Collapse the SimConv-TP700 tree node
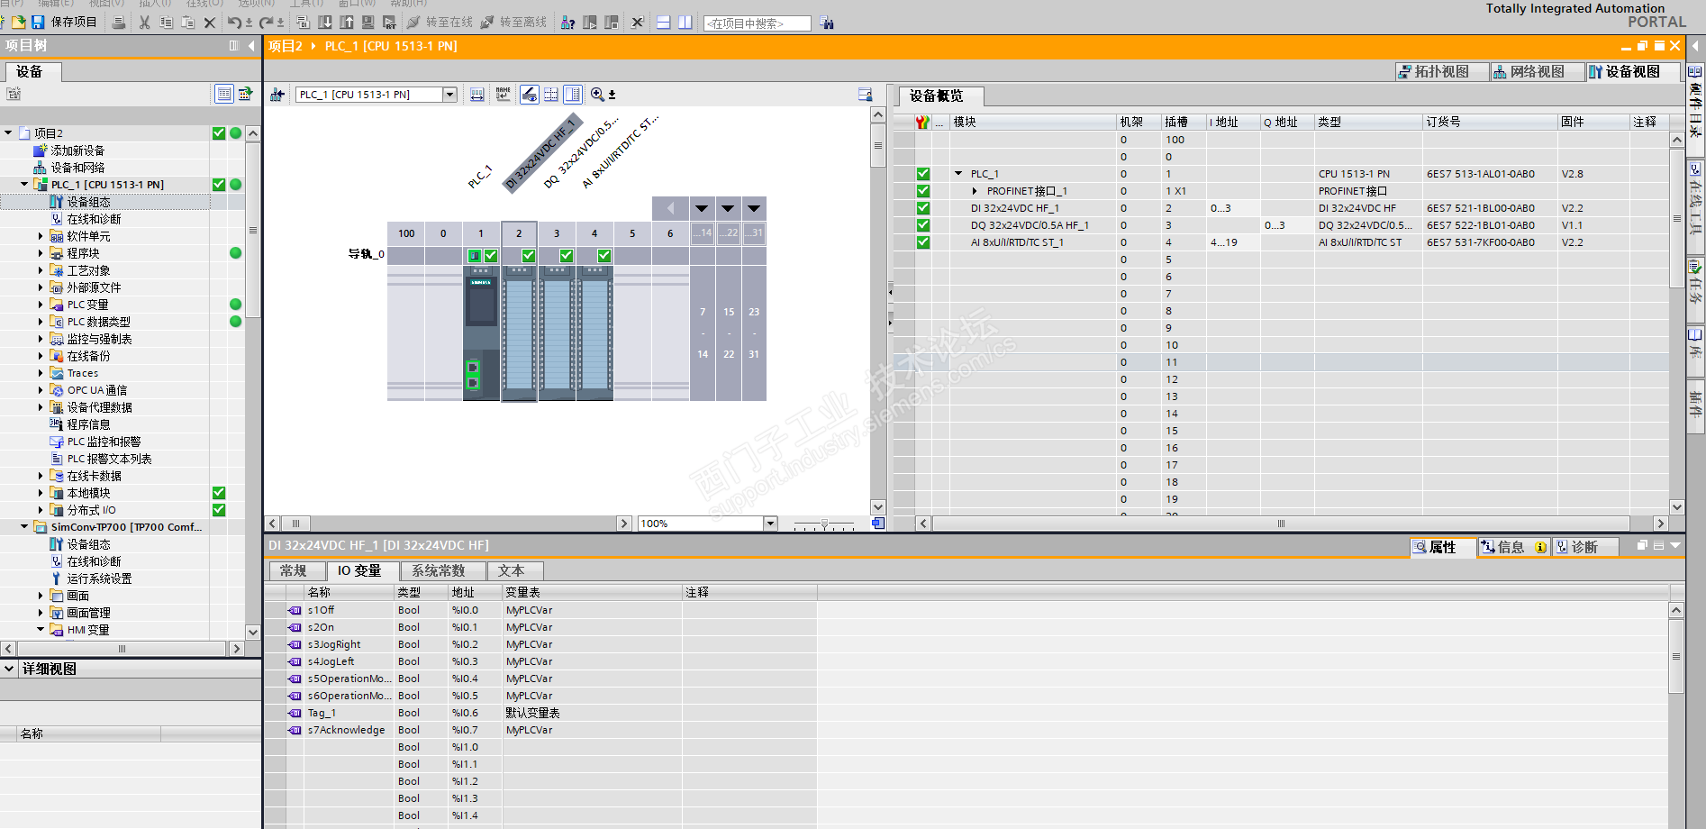This screenshot has height=829, width=1706. tap(24, 527)
